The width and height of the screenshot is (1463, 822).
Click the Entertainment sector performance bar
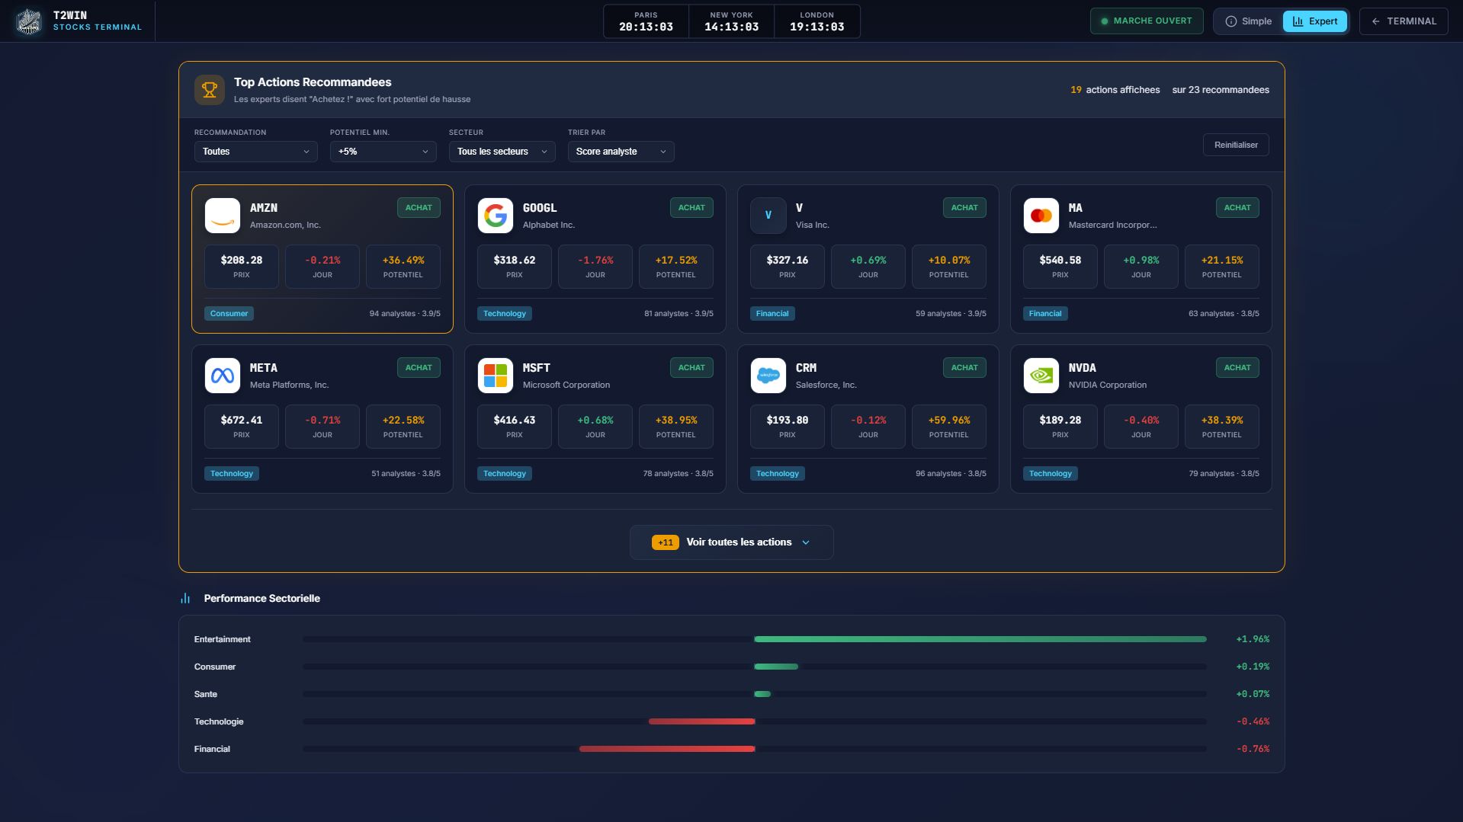[x=979, y=639]
